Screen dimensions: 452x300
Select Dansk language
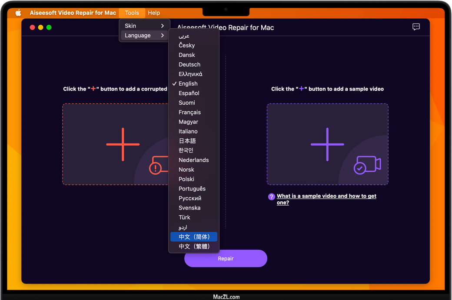(194, 55)
